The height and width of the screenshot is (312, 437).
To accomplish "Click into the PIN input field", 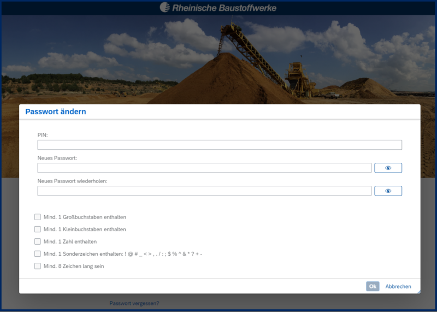I will point(220,145).
